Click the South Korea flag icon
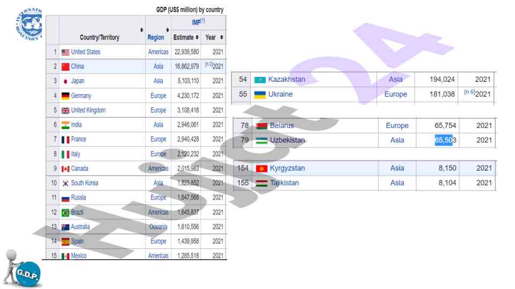The image size is (515, 289). tap(65, 183)
